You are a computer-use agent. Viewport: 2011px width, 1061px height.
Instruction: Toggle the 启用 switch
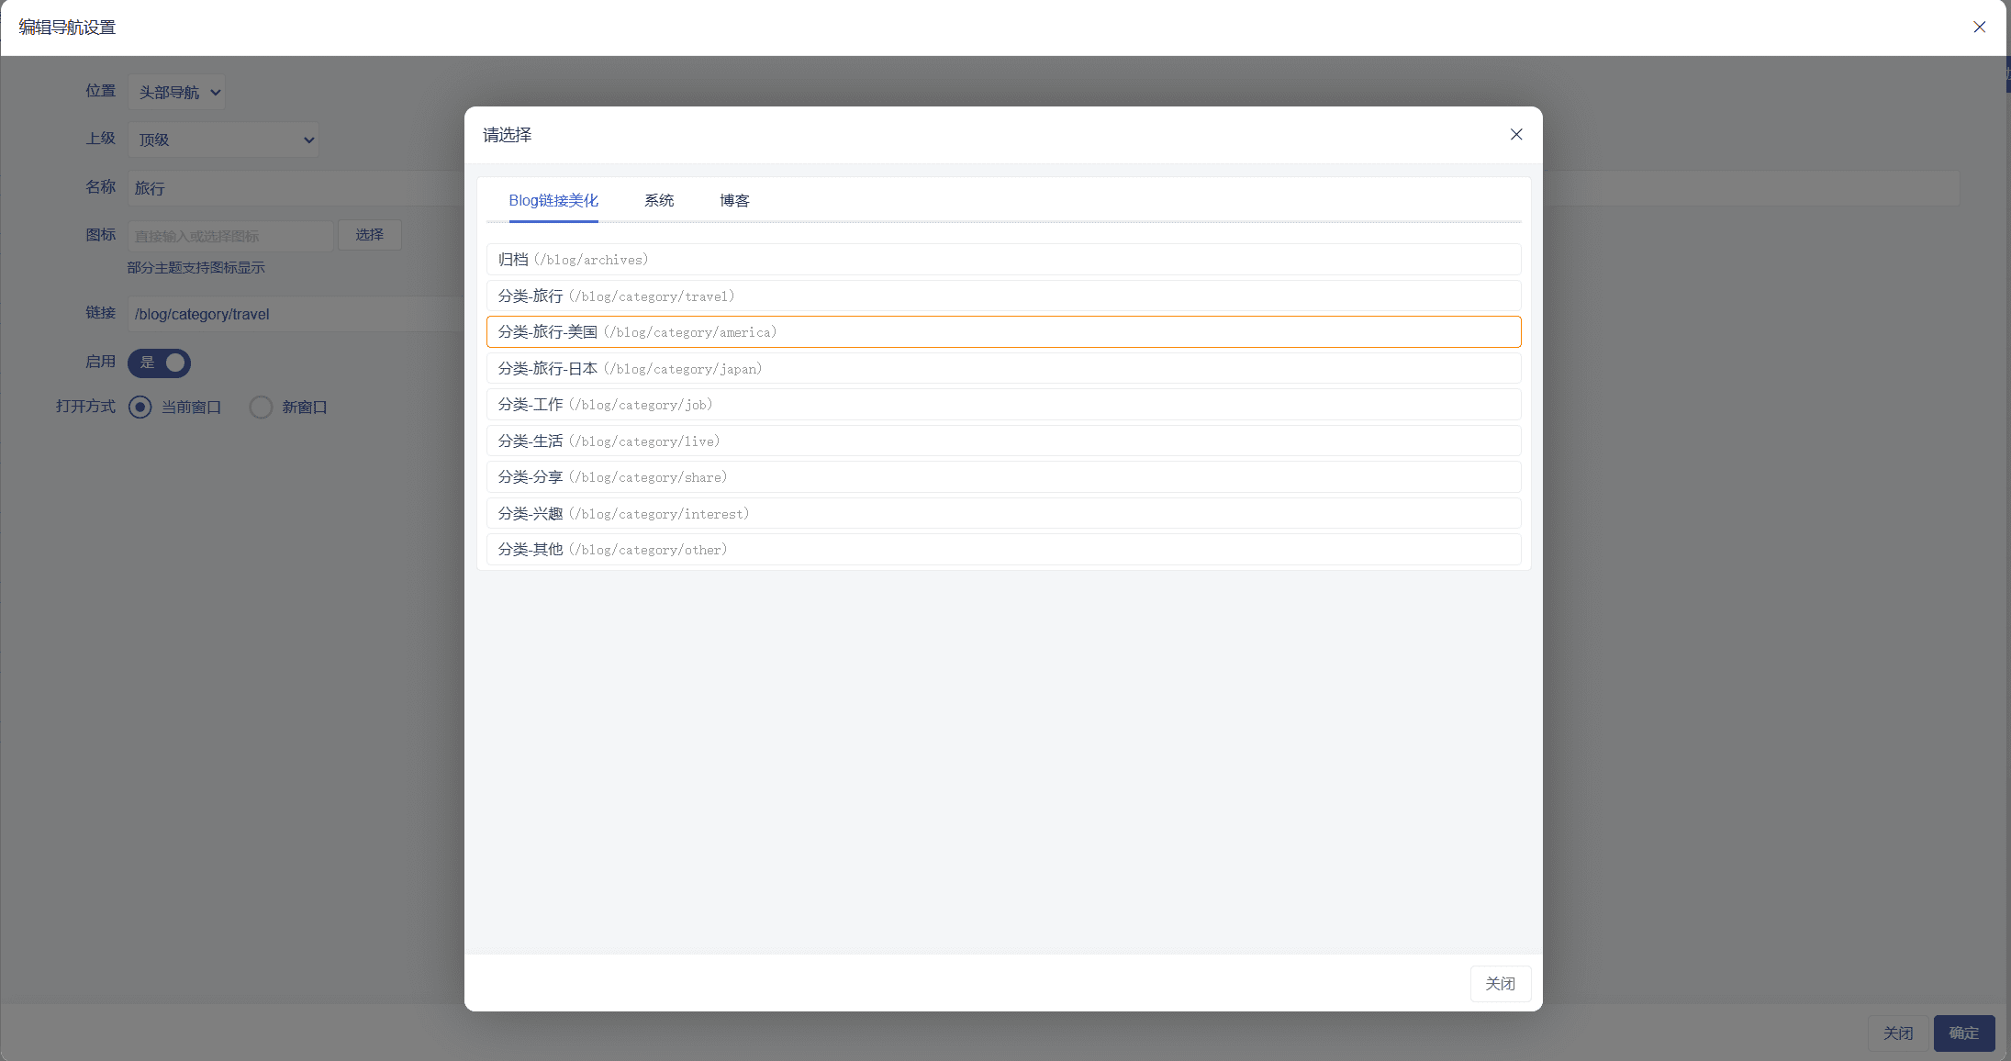pyautogui.click(x=160, y=363)
